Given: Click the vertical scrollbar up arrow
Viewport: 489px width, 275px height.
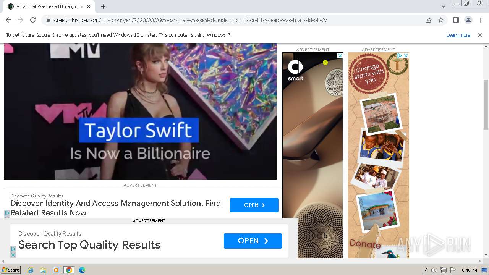Looking at the screenshot, I should (x=486, y=46).
